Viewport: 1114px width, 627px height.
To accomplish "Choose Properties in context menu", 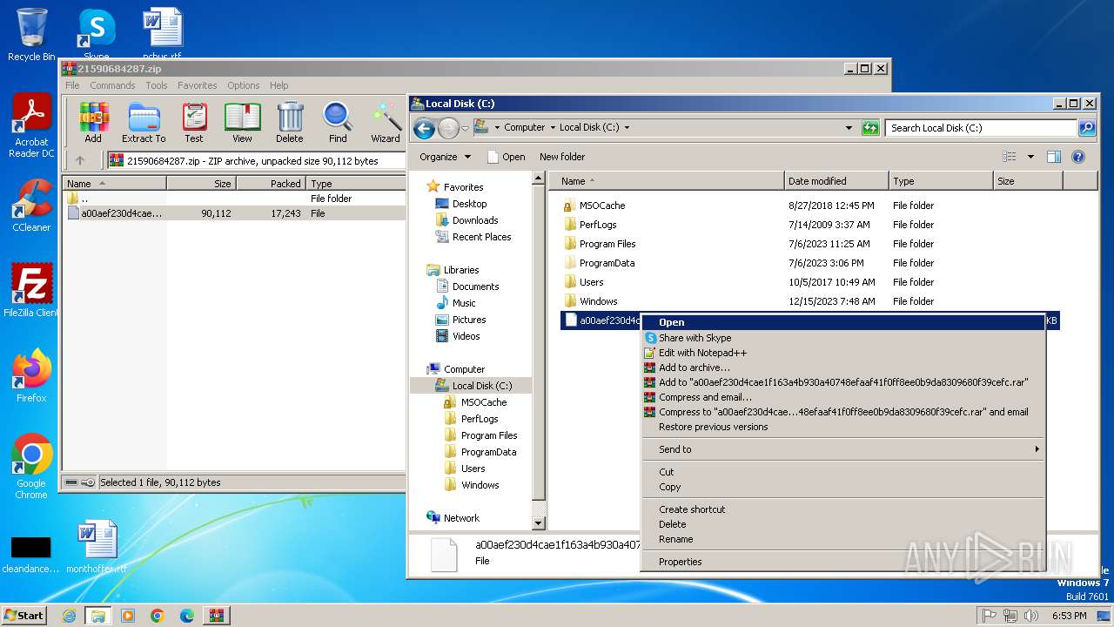I will coord(842,562).
